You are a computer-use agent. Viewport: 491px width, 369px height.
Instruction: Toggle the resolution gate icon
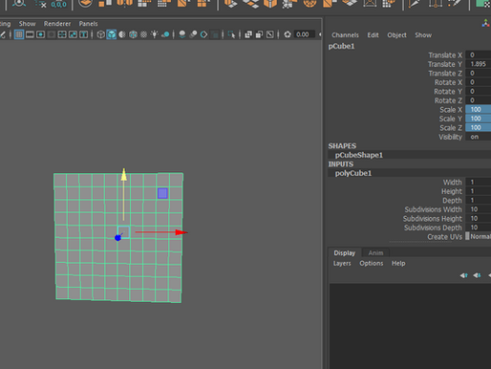(x=40, y=34)
